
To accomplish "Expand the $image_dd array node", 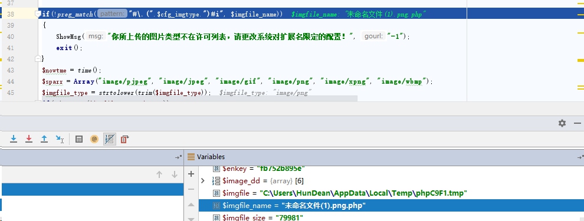I will 202,181.
